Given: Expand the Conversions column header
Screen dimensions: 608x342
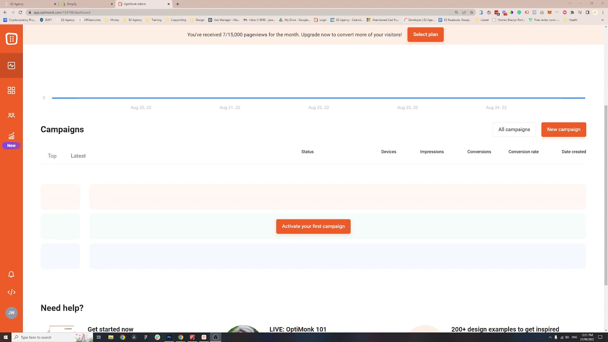Looking at the screenshot, I should (x=480, y=152).
